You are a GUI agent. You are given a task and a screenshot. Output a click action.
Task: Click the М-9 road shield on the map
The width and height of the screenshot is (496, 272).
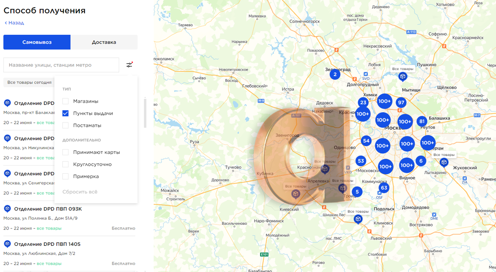(261, 101)
